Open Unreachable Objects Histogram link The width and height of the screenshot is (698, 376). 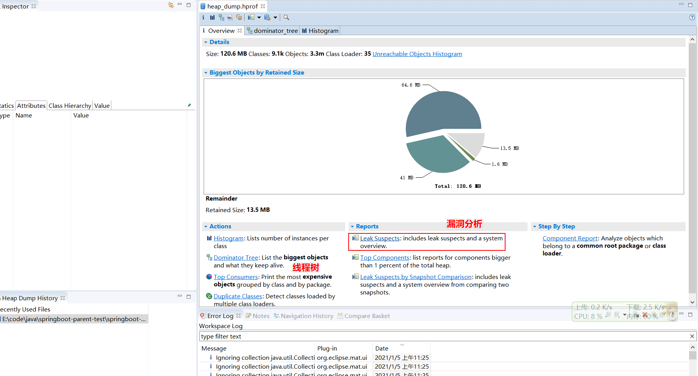[417, 54]
